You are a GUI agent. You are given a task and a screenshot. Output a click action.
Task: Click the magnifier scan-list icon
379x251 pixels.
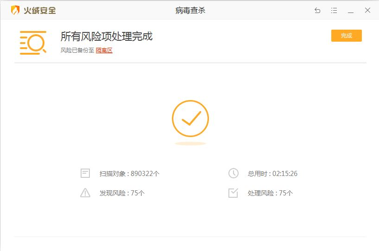[x=33, y=43]
